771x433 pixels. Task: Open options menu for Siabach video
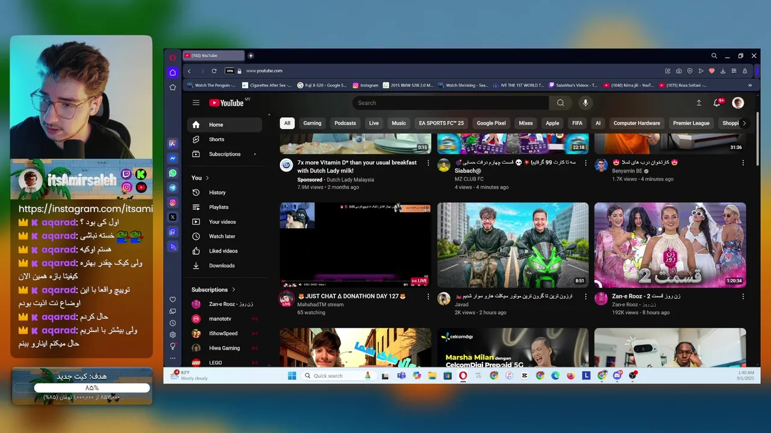pos(585,163)
